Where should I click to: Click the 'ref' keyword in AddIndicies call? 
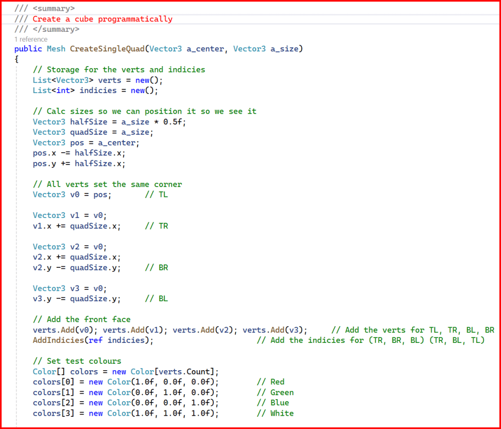coord(96,340)
